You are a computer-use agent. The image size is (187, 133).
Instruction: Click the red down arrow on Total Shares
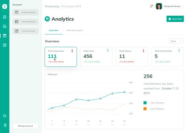coord(144,50)
